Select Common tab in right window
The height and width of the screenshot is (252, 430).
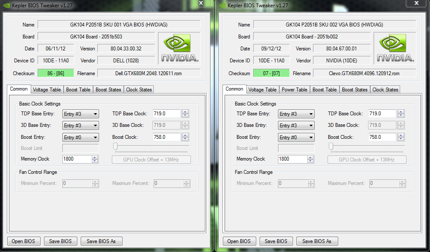coord(234,89)
